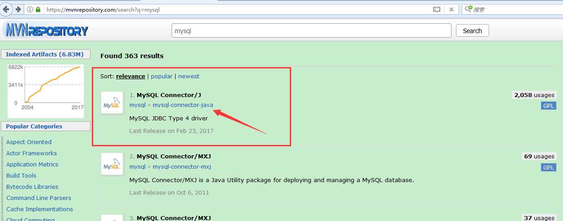Click GPL license badge for Connector/J
Viewport: 563px width, 221px height.
548,106
